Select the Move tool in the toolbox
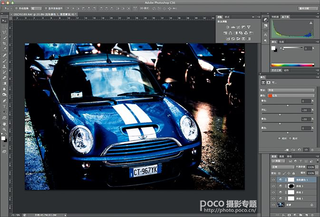This screenshot has height=217, width=320. 4,21
